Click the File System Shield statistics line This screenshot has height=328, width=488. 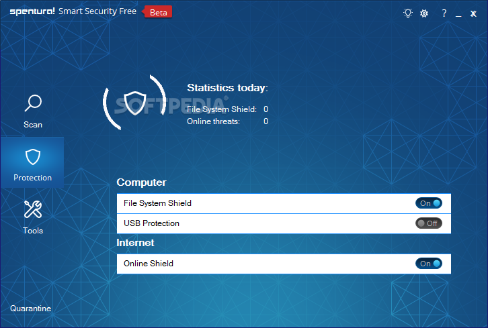pyautogui.click(x=227, y=109)
